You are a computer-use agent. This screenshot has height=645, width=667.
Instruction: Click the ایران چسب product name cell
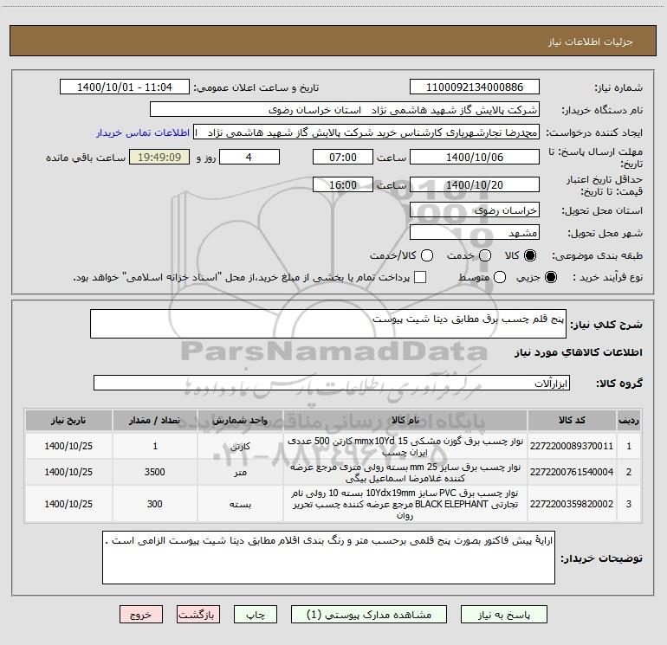pos(405,447)
